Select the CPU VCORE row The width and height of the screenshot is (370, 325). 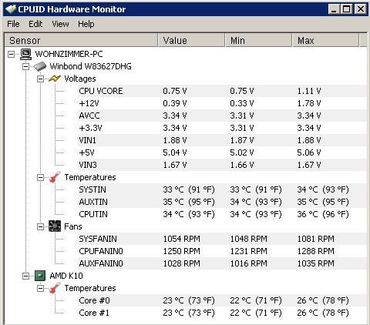[222, 91]
